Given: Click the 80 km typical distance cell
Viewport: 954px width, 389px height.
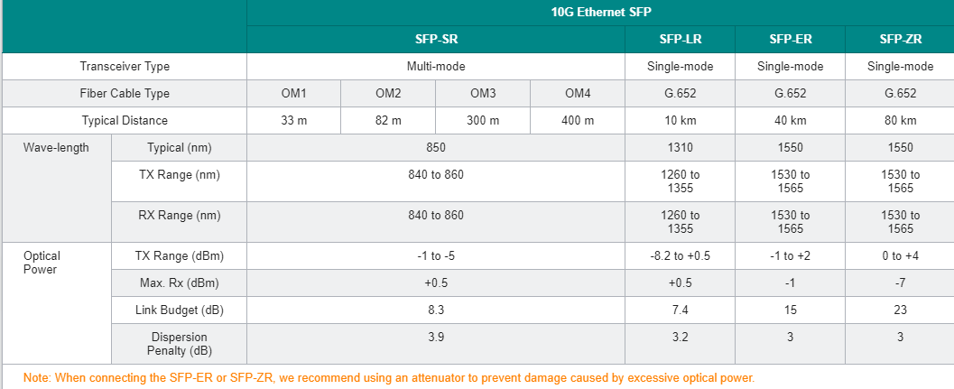Looking at the screenshot, I should click(900, 121).
